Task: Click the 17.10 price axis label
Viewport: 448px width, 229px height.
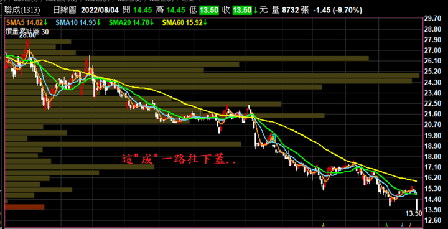Action: [x=433, y=167]
